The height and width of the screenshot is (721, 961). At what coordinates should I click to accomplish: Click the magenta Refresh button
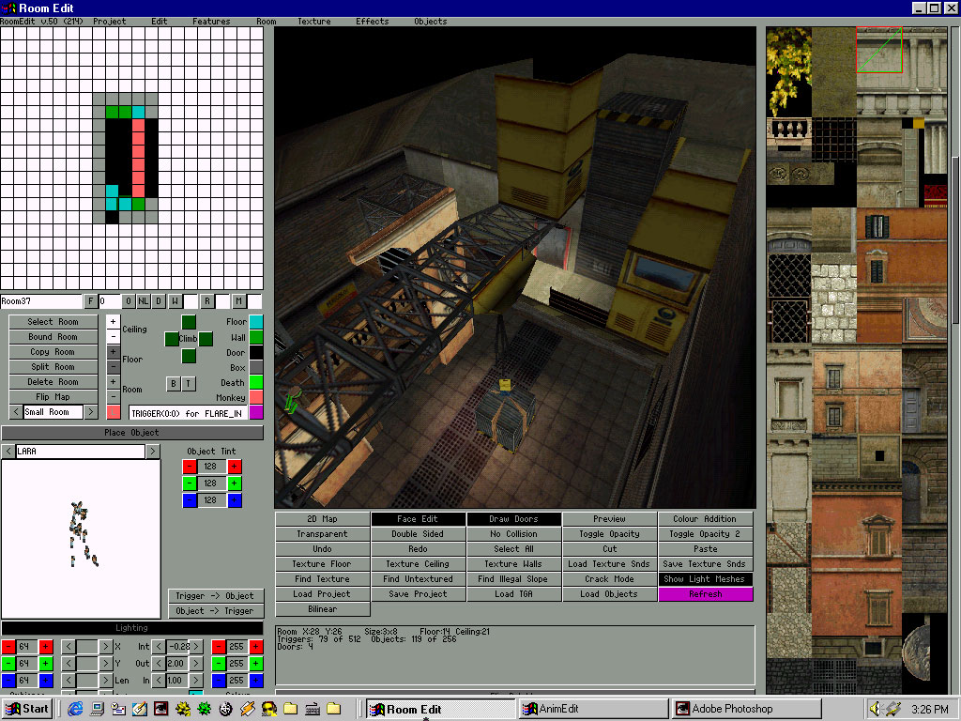point(706,594)
